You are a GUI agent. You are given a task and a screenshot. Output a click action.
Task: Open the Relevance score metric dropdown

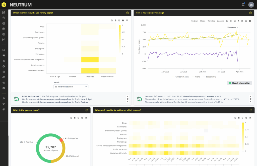click(x=71, y=87)
